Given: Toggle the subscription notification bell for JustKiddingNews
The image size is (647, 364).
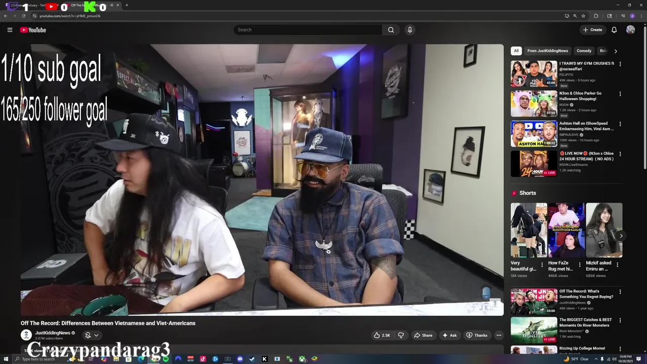Looking at the screenshot, I should pyautogui.click(x=87, y=335).
